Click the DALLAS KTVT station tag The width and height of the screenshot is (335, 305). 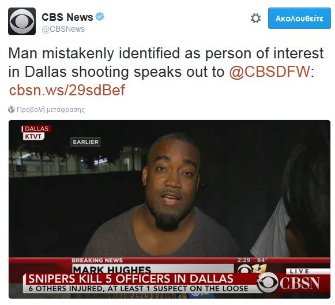pos(36,132)
